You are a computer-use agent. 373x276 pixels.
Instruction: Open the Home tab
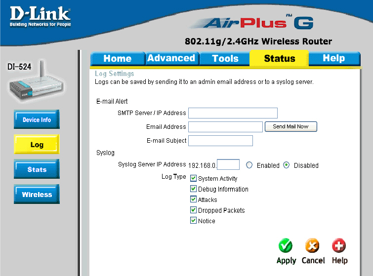[x=118, y=58]
